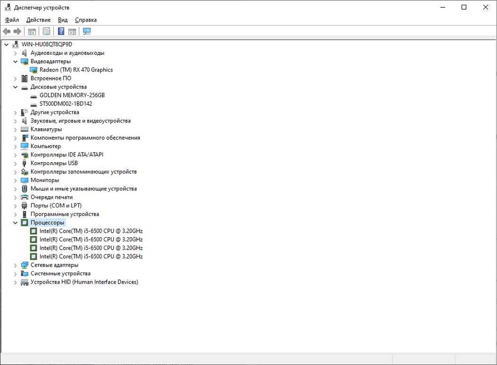The image size is (497, 365).
Task: Click the show/hide console tree toolbar icon
Action: (32, 31)
